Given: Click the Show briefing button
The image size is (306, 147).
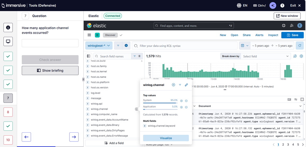Looking at the screenshot, I should [50, 70].
